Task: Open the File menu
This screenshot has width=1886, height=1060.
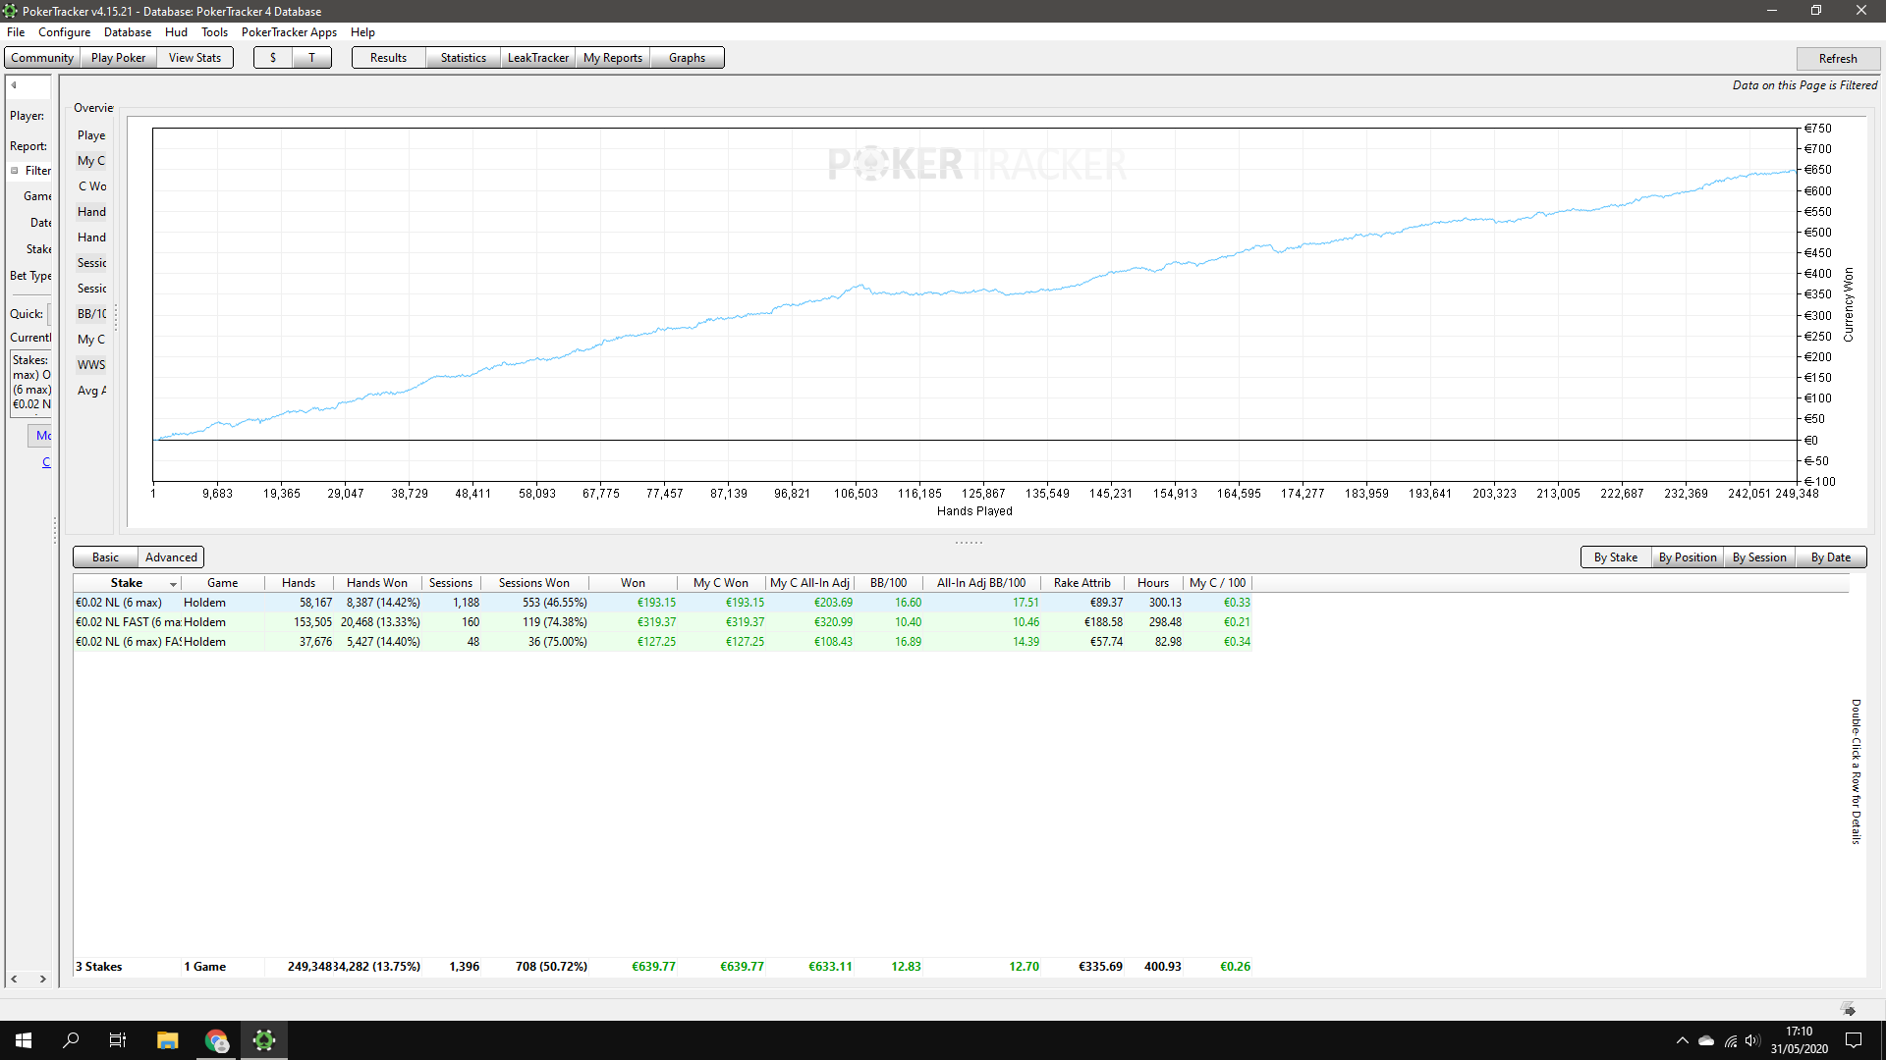Action: click(16, 32)
